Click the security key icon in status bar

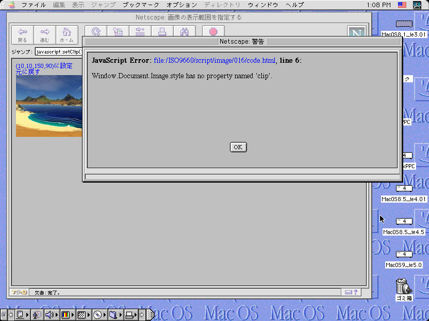[x=20, y=292]
